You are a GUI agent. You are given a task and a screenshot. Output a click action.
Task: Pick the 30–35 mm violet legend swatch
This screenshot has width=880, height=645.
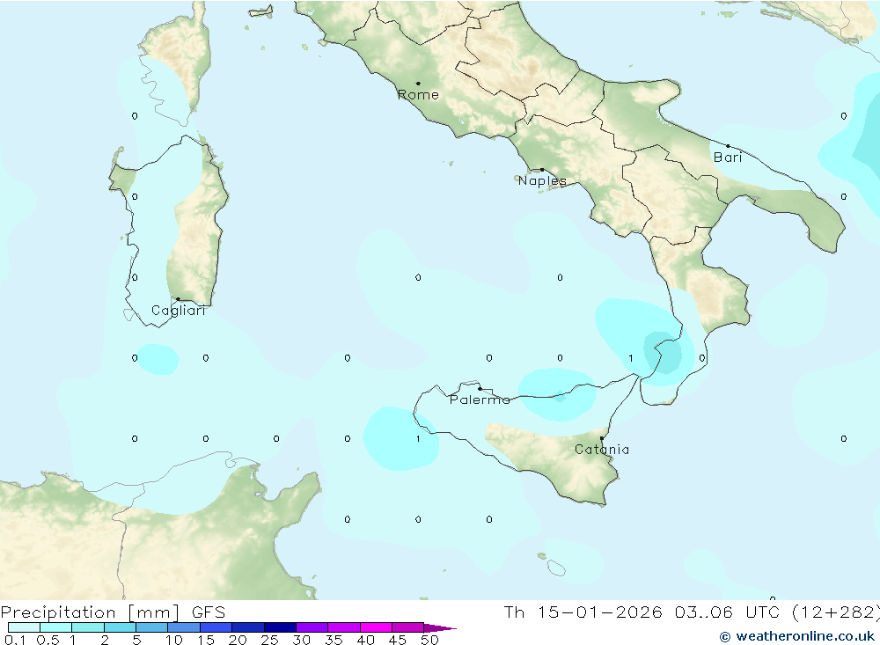point(312,627)
